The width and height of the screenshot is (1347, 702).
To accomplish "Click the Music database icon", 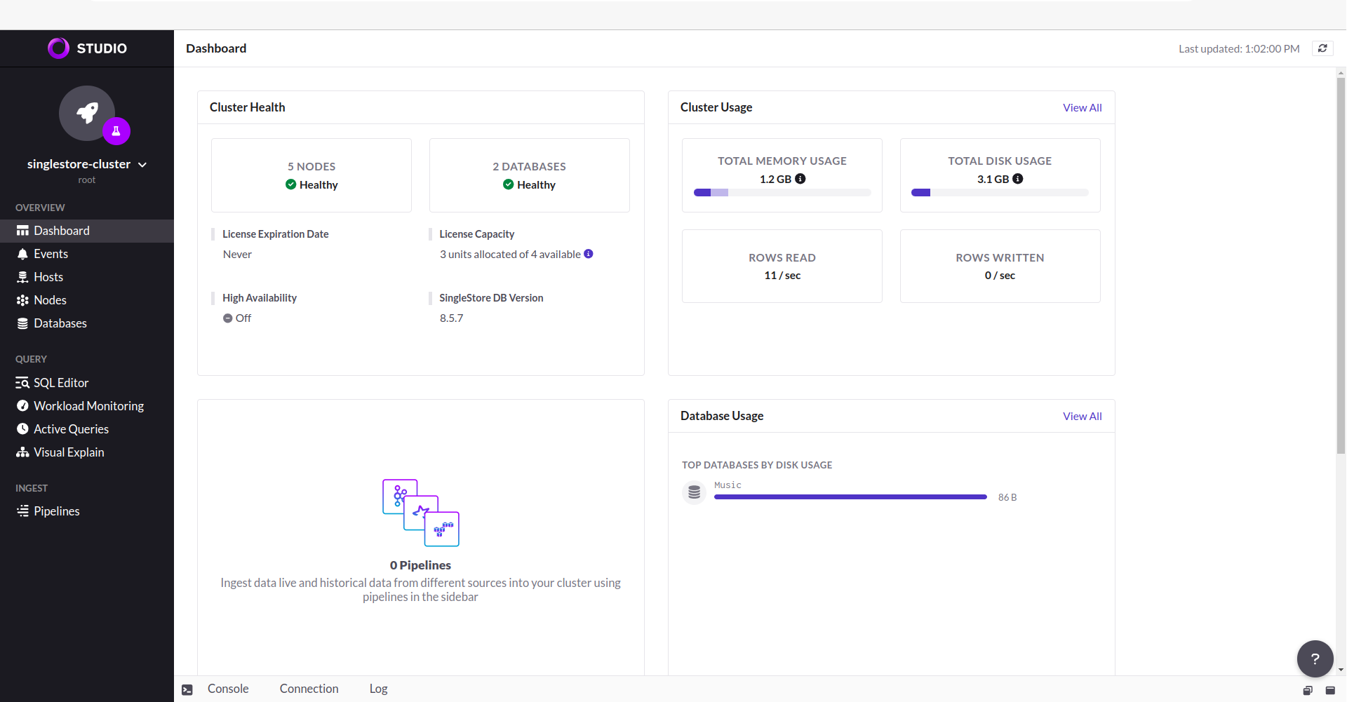I will [694, 492].
